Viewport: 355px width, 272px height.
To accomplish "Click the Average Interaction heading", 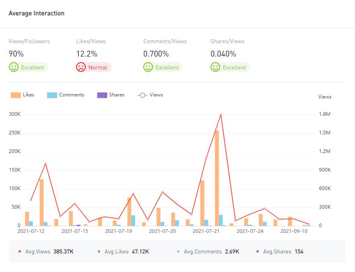I will 37,13.
